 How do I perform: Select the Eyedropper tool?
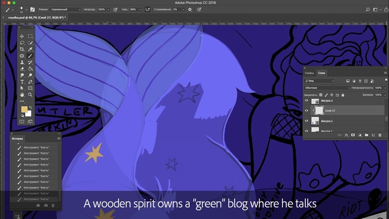click(x=30, y=49)
